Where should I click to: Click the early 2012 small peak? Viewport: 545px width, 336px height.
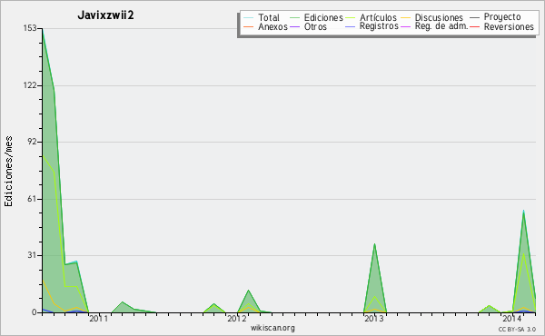pos(249,290)
